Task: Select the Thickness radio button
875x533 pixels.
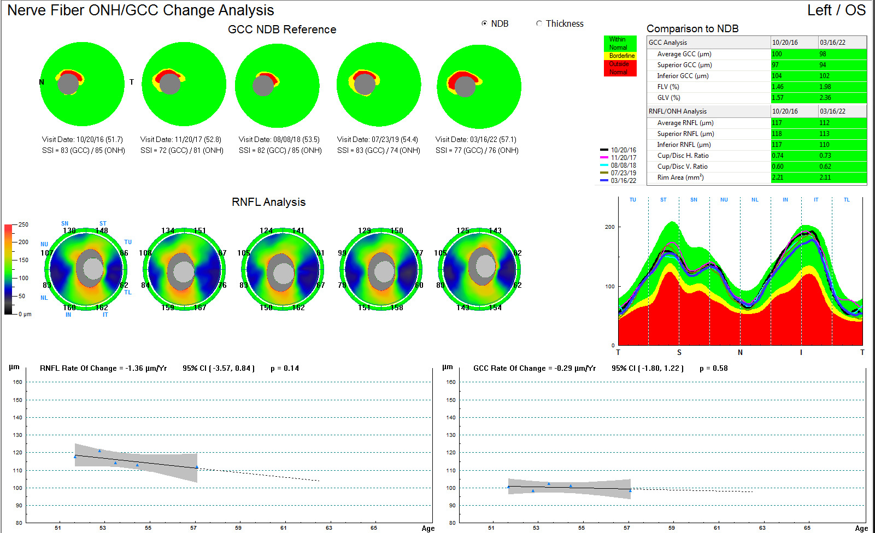Action: (x=539, y=23)
